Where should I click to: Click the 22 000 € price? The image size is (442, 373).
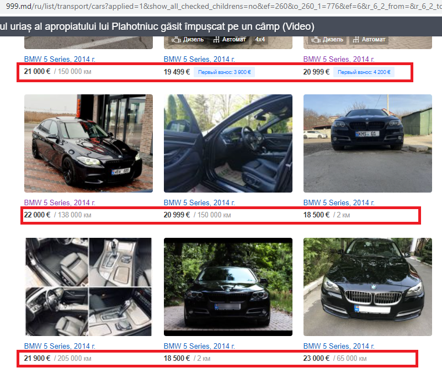(37, 215)
